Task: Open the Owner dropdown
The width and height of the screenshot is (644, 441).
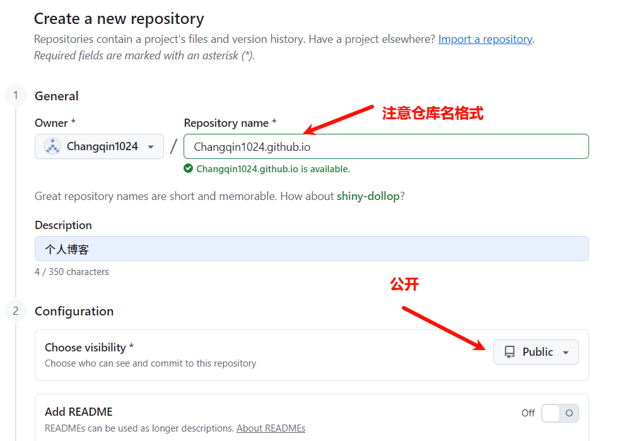Action: click(98, 146)
